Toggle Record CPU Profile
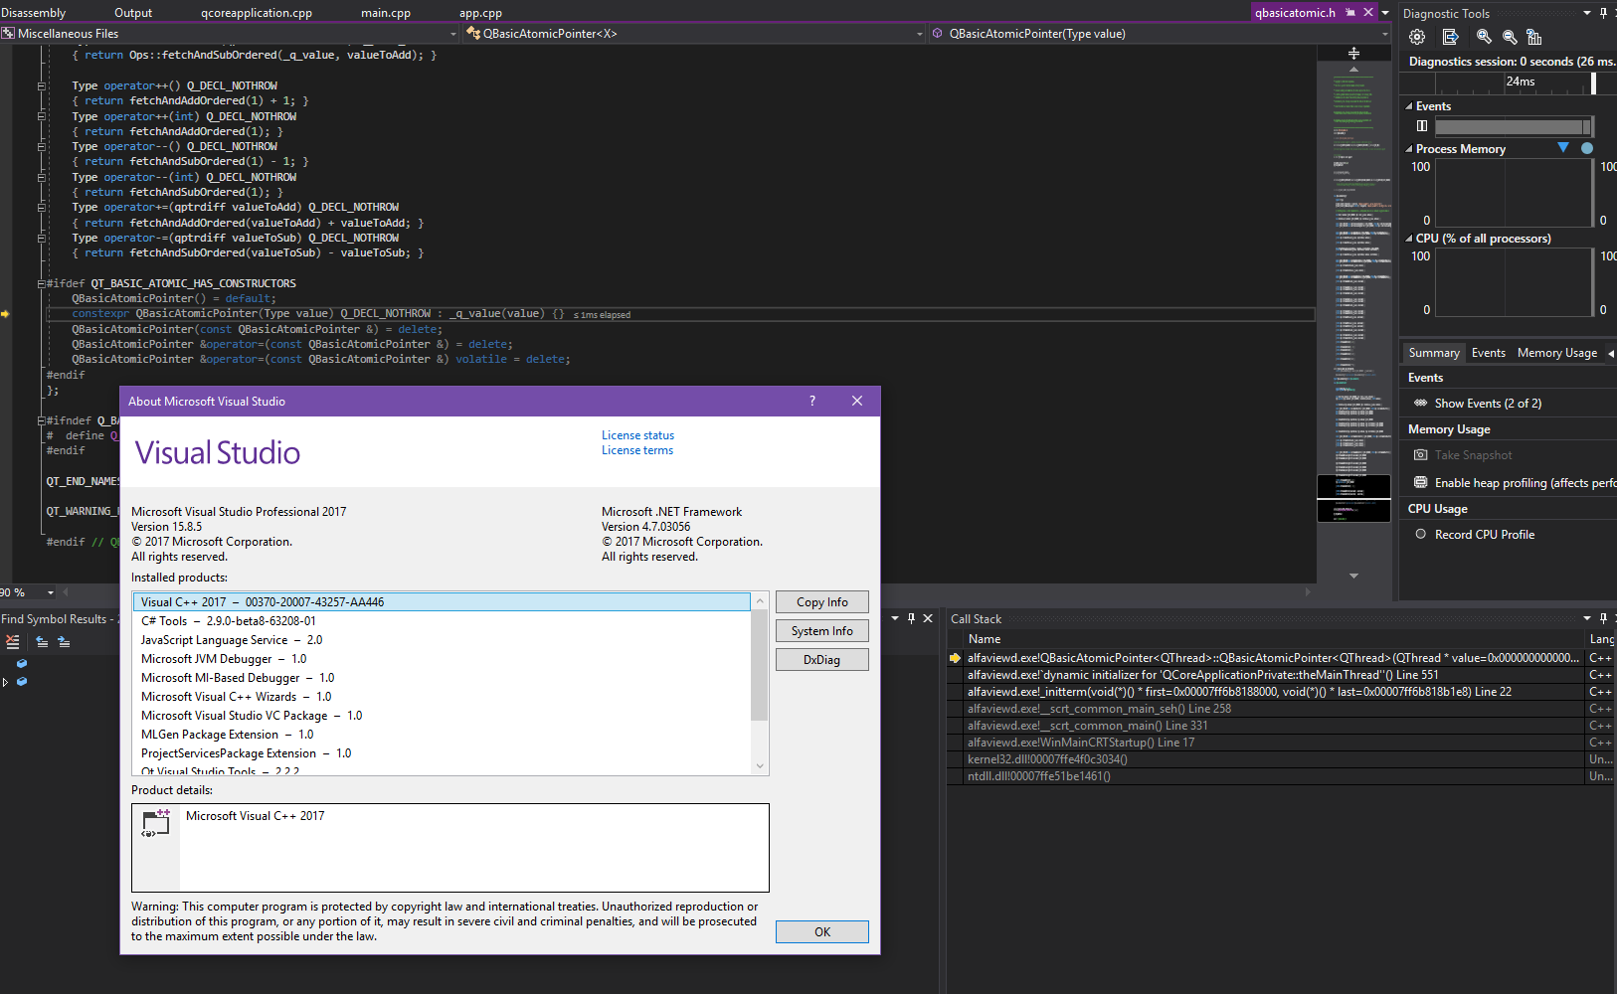The image size is (1617, 994). tap(1484, 535)
